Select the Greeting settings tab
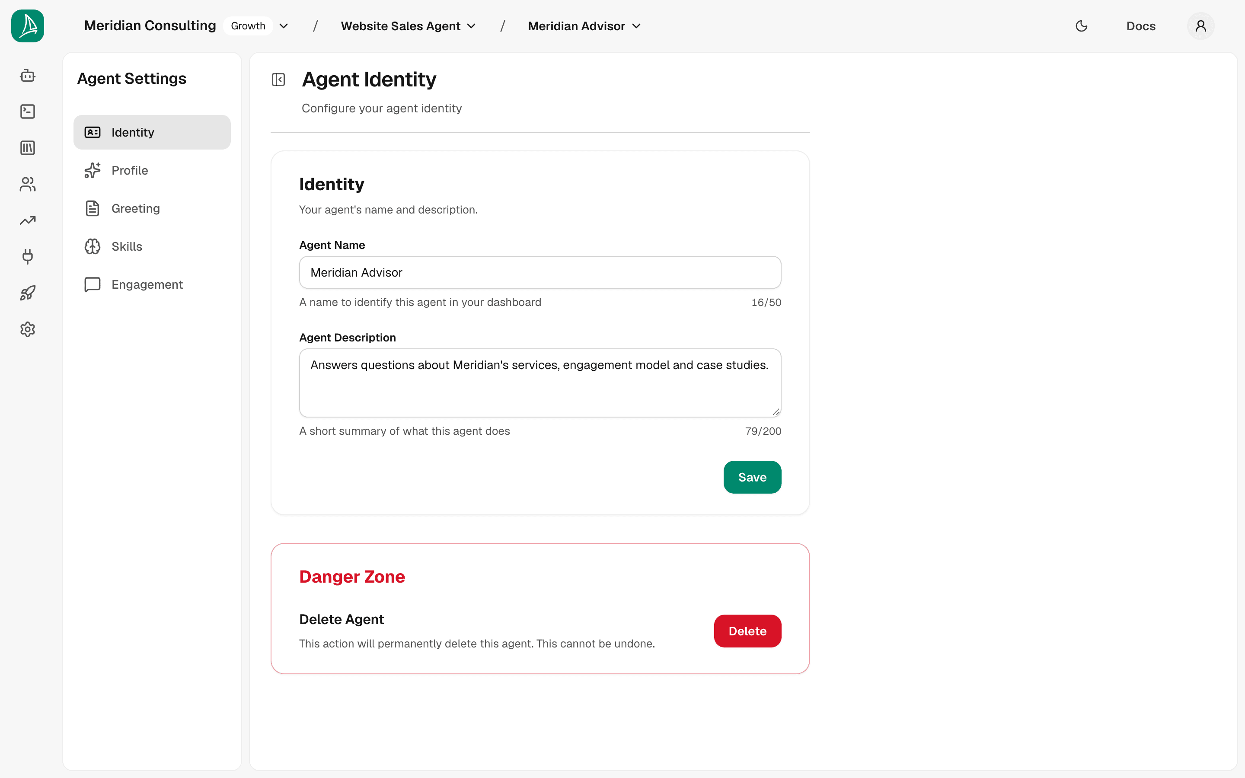The image size is (1245, 778). pos(152,208)
